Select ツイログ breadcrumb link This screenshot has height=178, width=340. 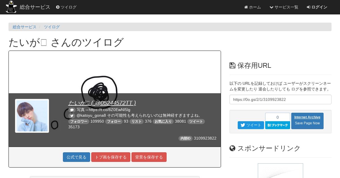[x=52, y=27]
